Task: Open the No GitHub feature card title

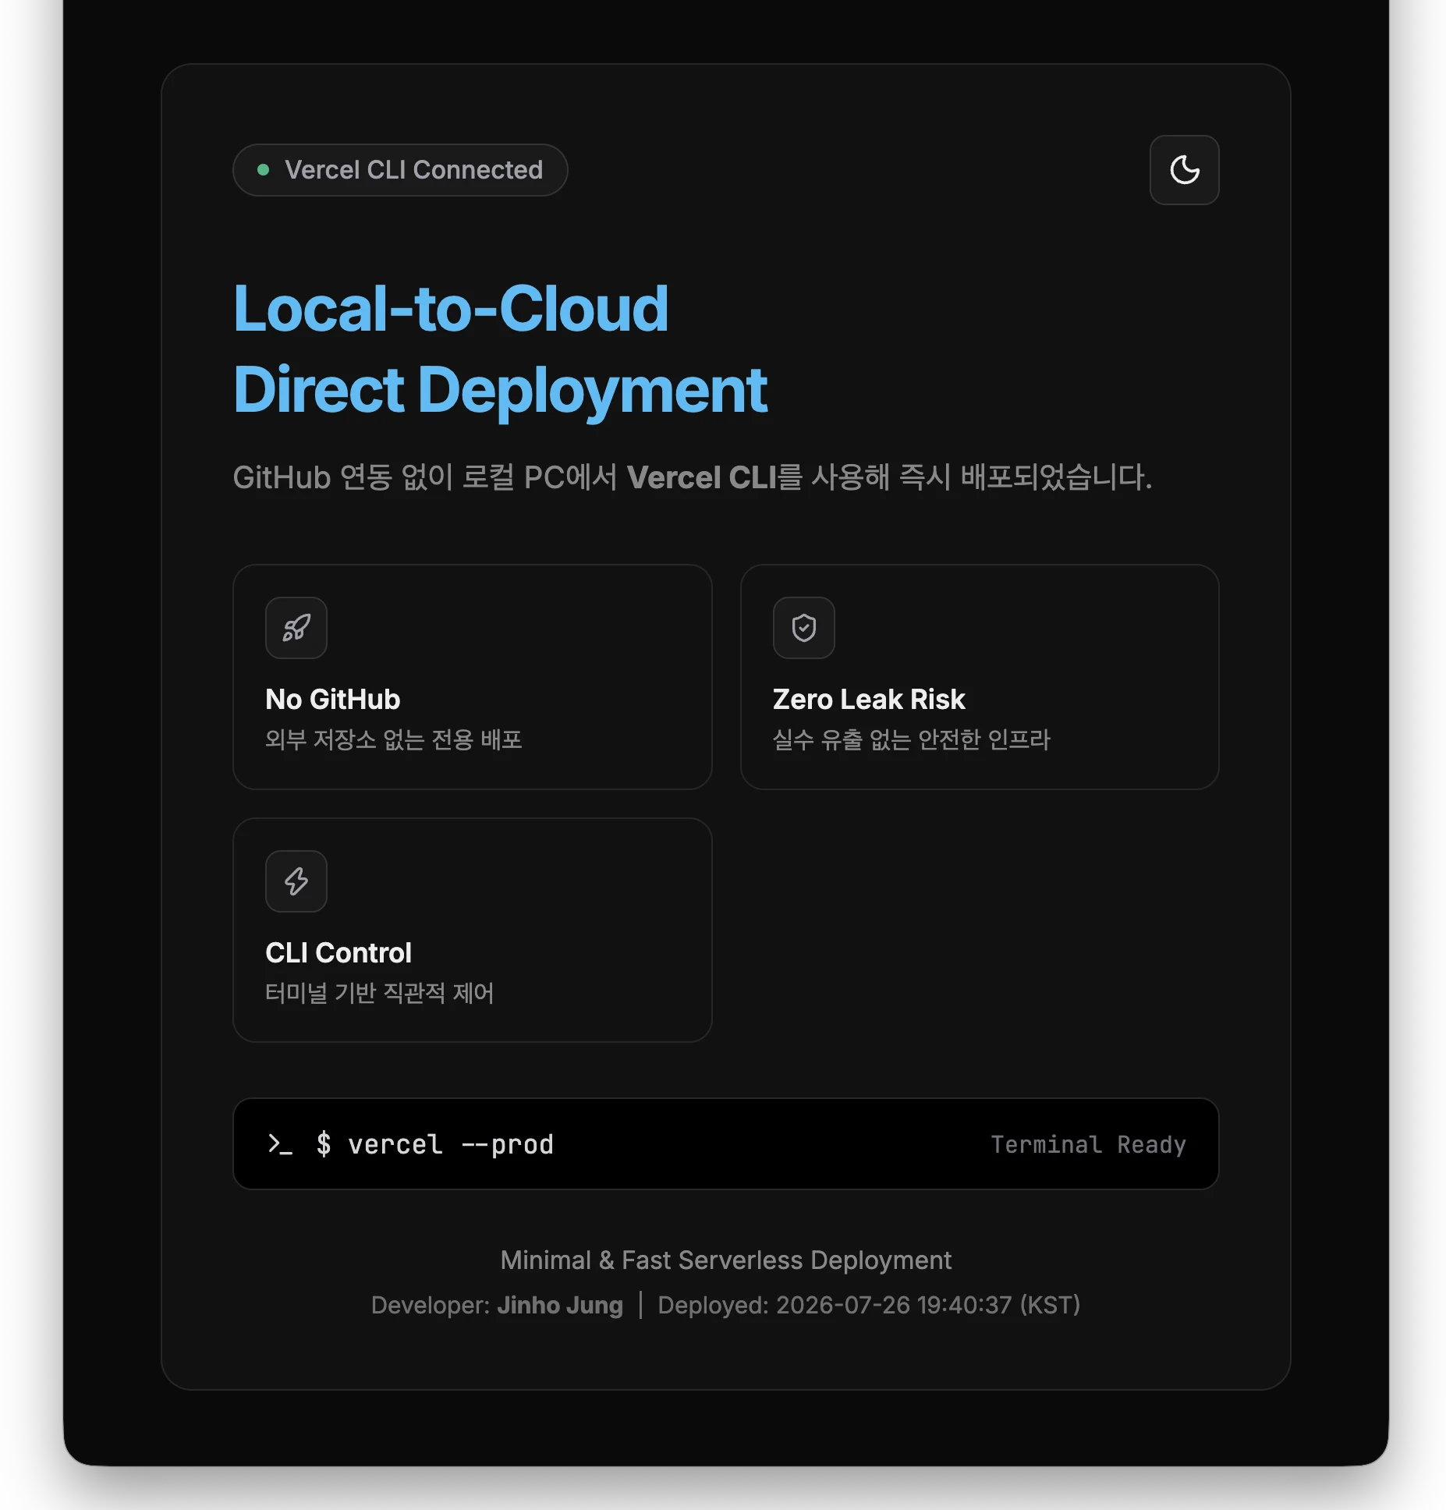Action: [x=333, y=700]
